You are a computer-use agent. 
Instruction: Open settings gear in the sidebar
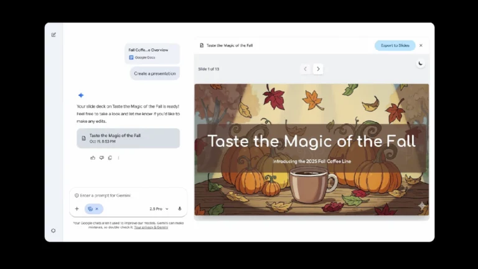[54, 230]
